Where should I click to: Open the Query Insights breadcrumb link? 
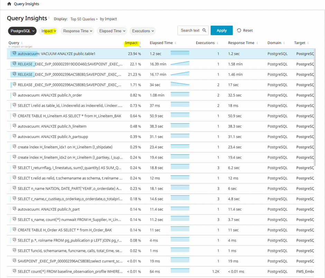coord(26,4)
